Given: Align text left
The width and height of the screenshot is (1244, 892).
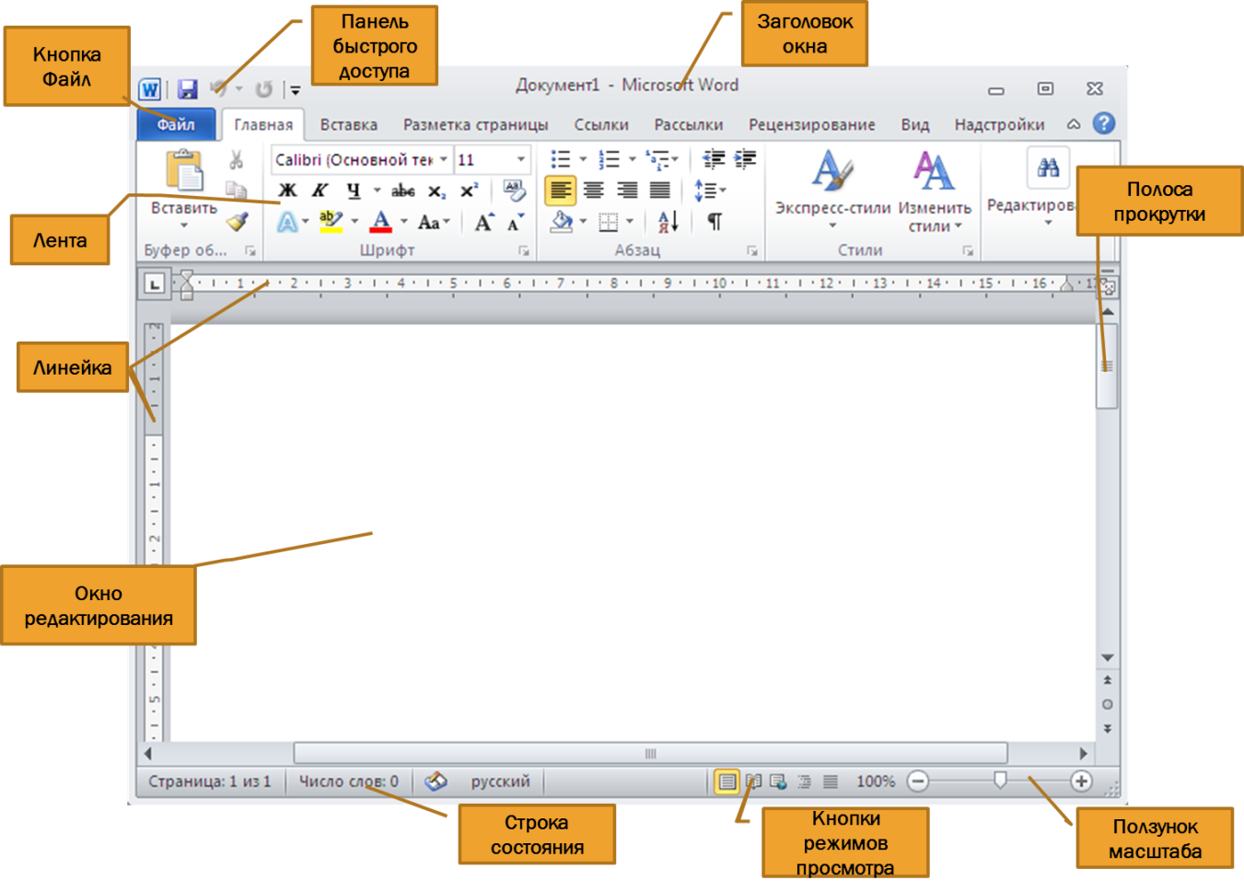Looking at the screenshot, I should (561, 191).
